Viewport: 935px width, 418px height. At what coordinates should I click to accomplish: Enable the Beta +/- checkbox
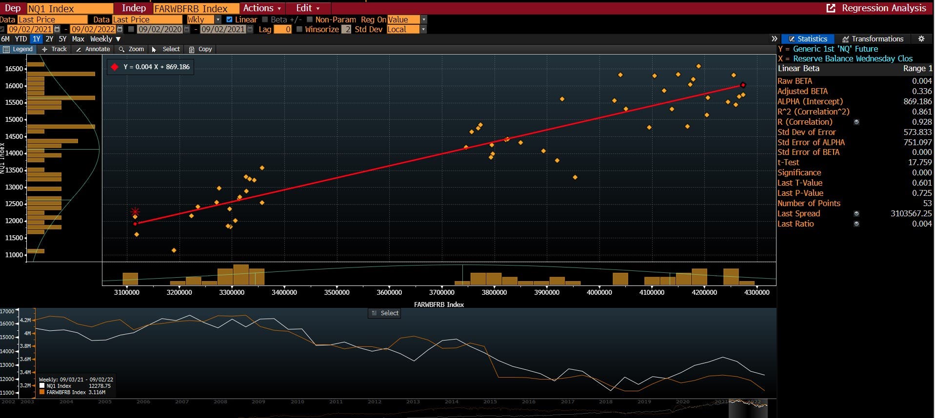[x=265, y=19]
